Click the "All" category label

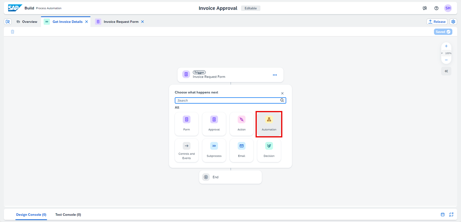pos(177,107)
